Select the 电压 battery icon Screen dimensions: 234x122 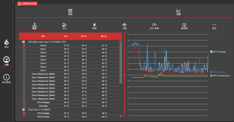click(x=64, y=25)
